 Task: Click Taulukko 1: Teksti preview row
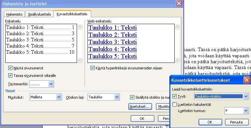pos(40,28)
